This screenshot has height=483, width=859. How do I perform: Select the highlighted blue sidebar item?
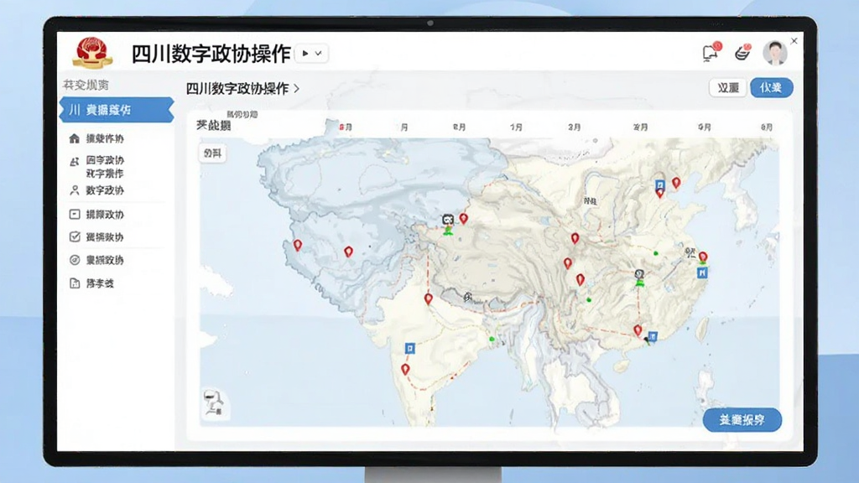click(x=117, y=110)
